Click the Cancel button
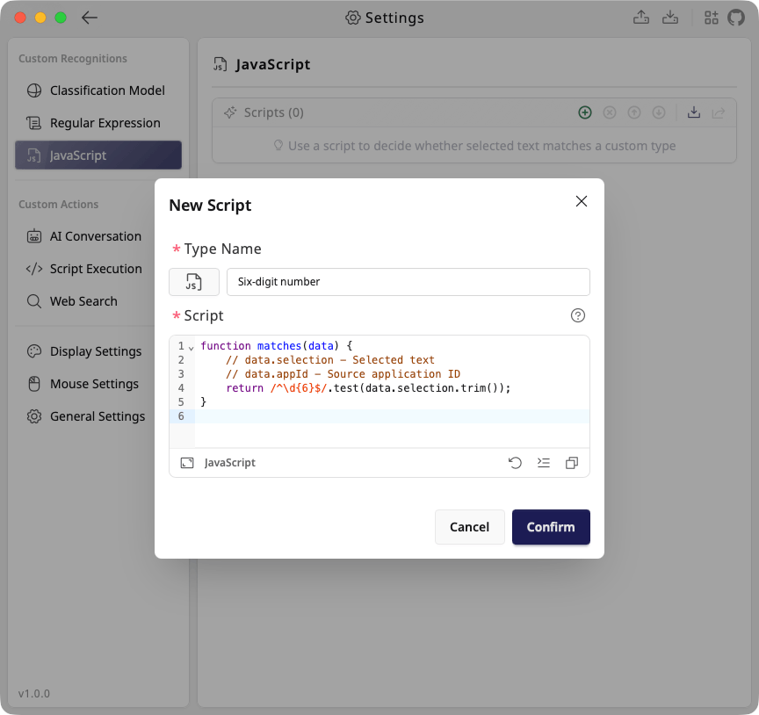This screenshot has height=715, width=759. point(469,527)
